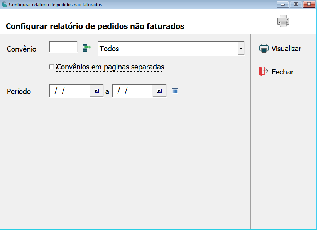Open end date calendar picker

pyautogui.click(x=159, y=91)
